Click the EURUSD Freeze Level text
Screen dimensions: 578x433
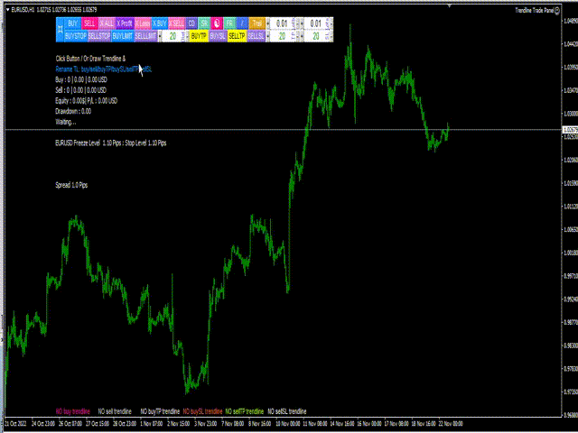tap(110, 143)
